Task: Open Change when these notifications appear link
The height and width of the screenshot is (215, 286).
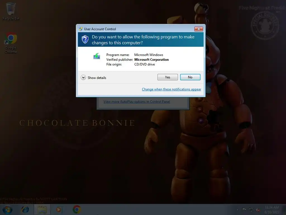Action: [171, 89]
